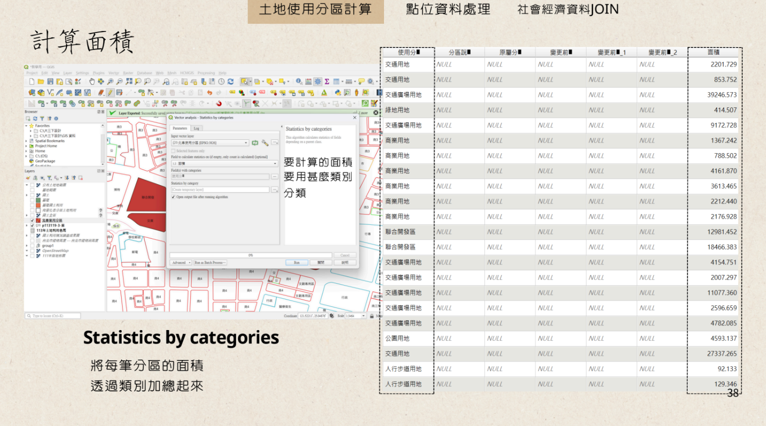
Task: Toggle 'Open output file after running algorithm' checkbox
Action: (173, 197)
